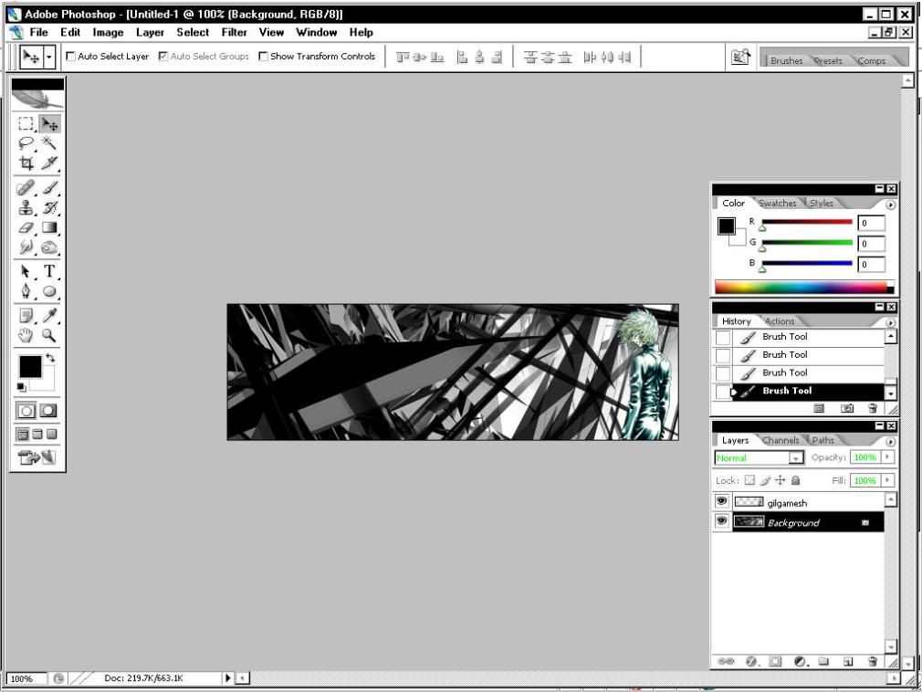Select the Dodge tool
This screenshot has width=922, height=692.
coord(49,247)
